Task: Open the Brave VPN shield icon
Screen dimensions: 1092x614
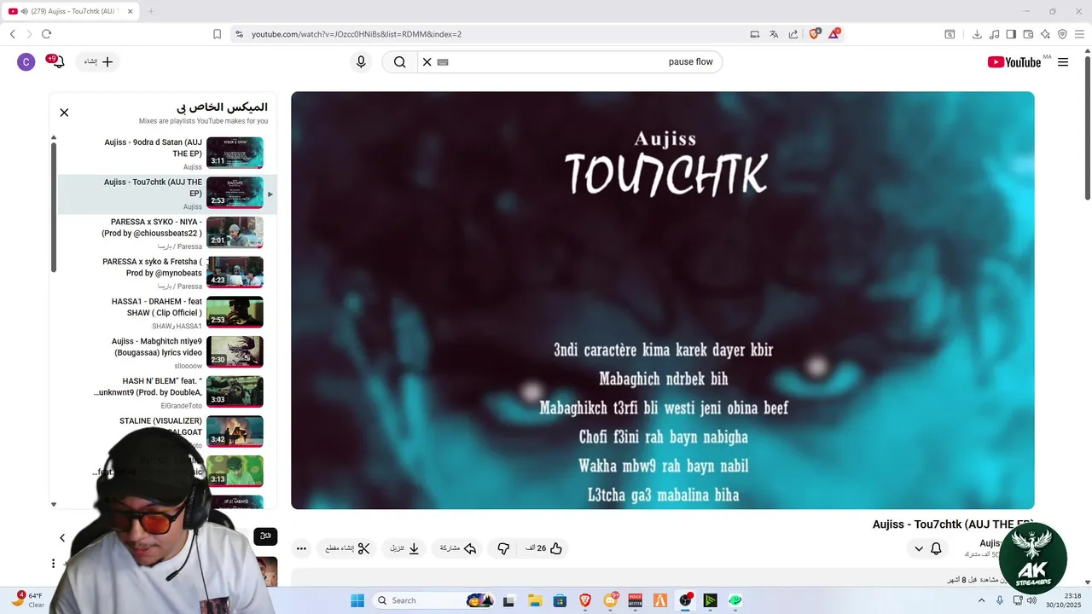Action: point(1062,34)
